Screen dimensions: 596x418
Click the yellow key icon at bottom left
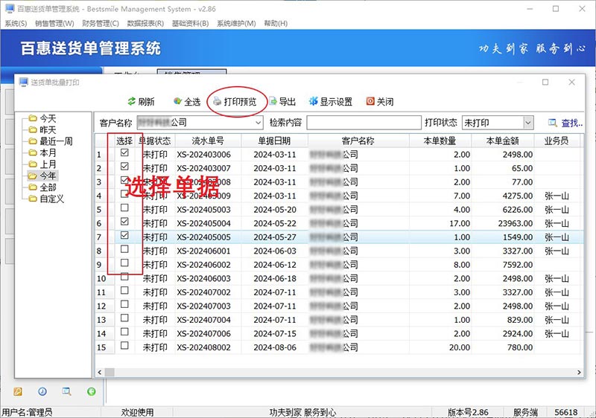point(18,391)
